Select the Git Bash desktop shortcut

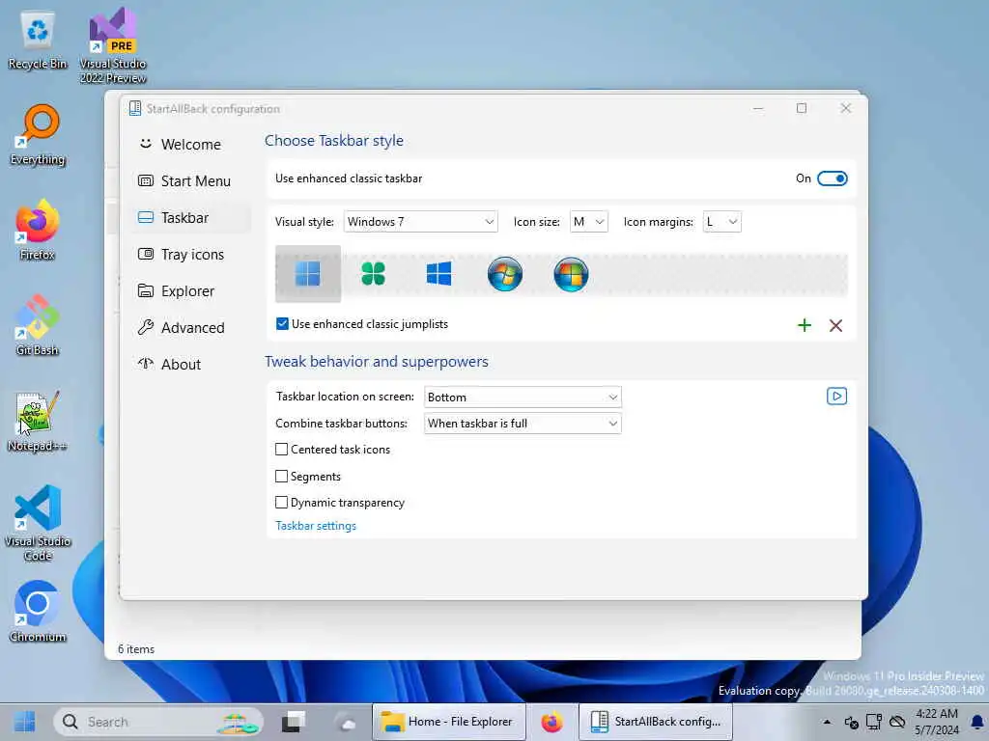coord(38,325)
